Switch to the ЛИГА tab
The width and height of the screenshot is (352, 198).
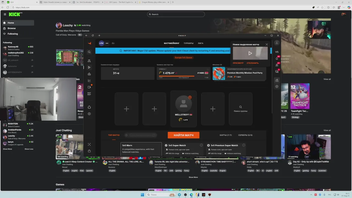[x=200, y=43]
